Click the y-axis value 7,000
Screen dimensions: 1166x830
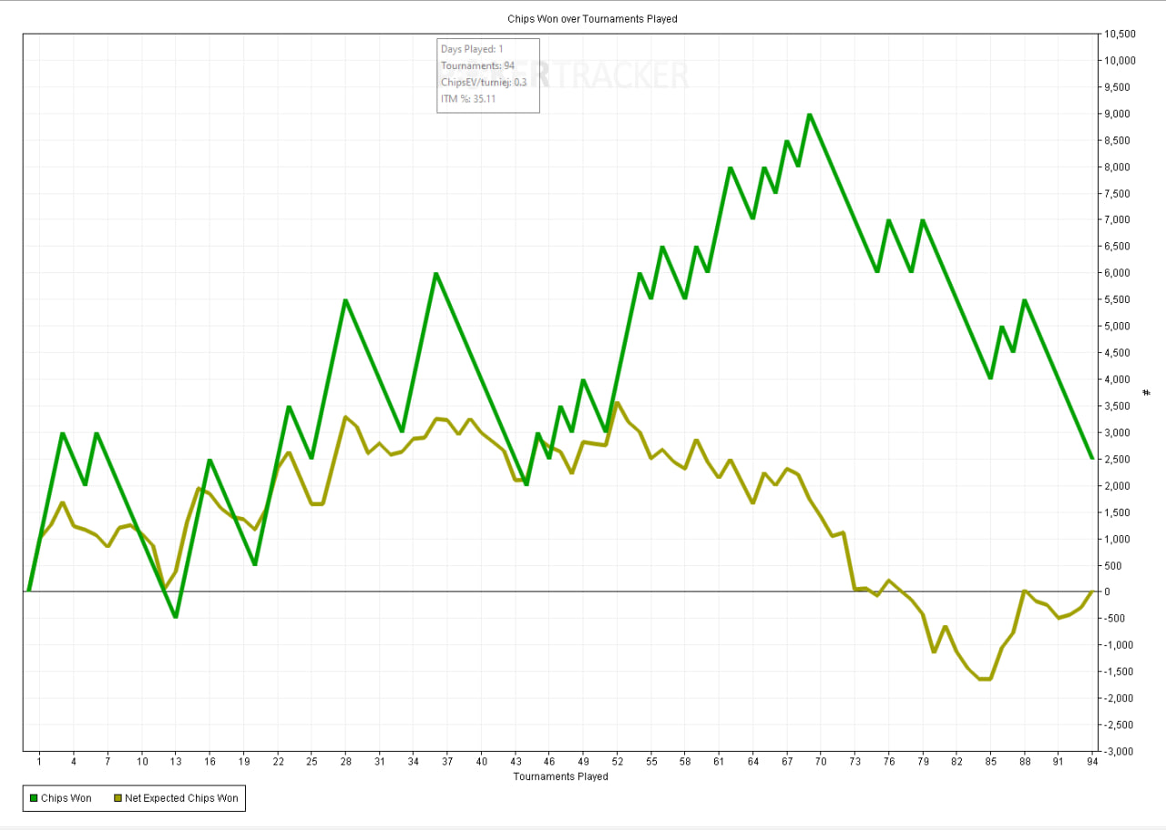[1118, 220]
